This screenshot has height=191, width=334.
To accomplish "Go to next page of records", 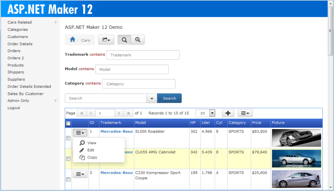I will pyautogui.click(x=119, y=113).
